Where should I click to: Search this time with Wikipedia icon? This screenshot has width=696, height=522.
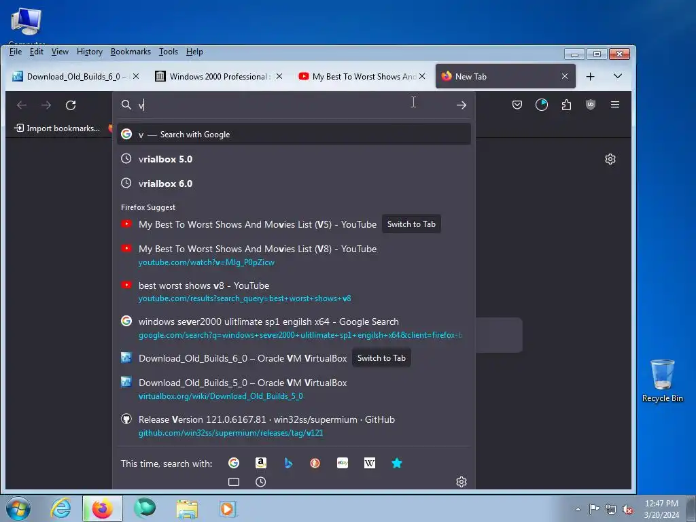(370, 463)
